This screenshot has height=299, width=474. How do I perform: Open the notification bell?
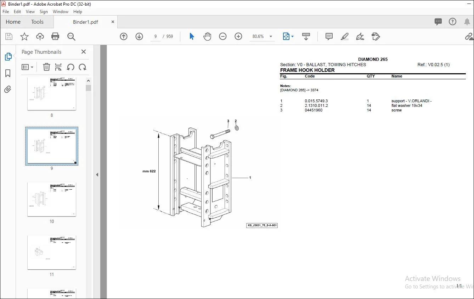[467, 22]
